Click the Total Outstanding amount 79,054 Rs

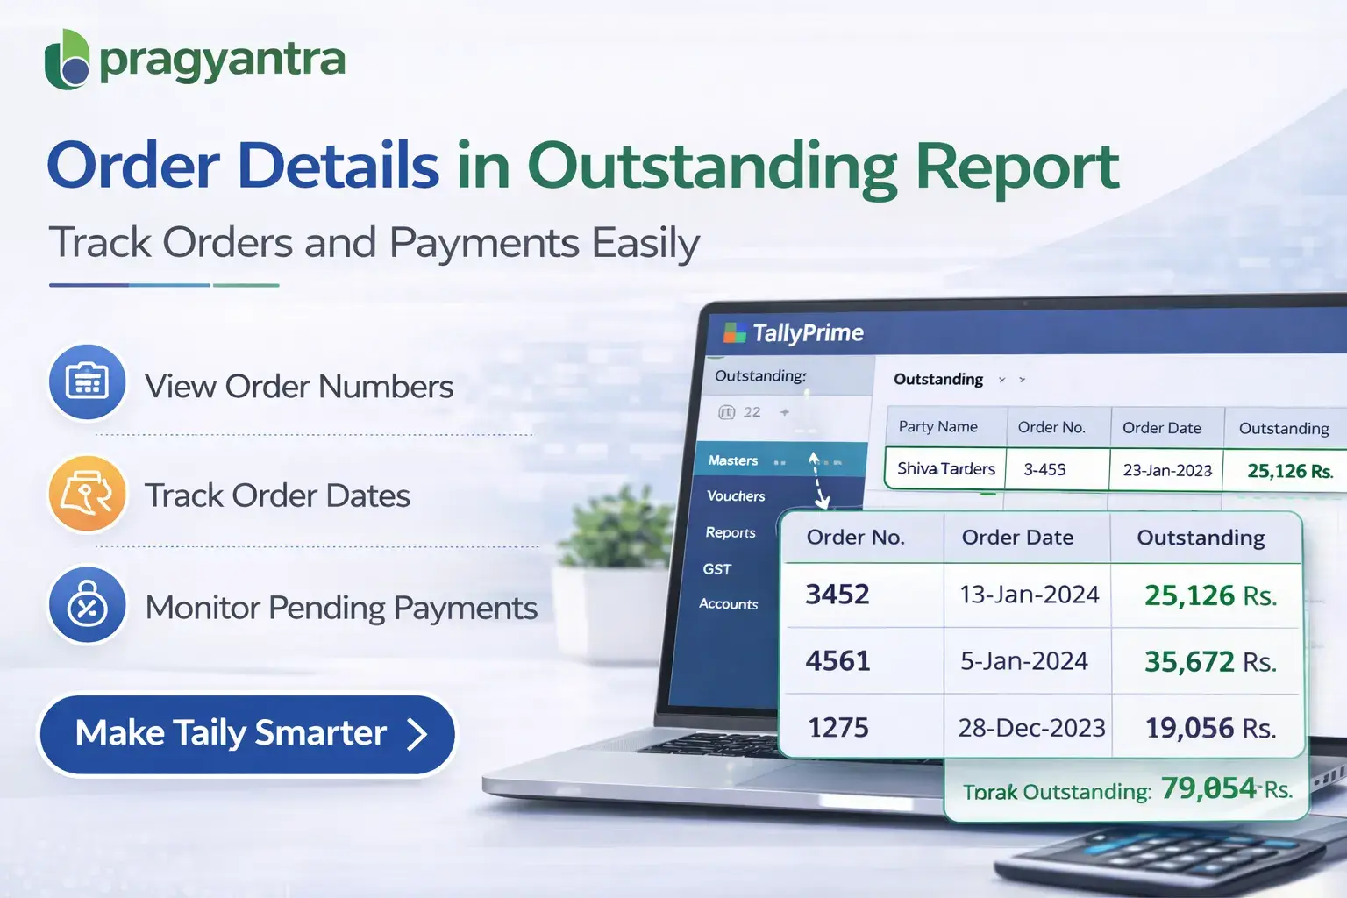pyautogui.click(x=1208, y=788)
